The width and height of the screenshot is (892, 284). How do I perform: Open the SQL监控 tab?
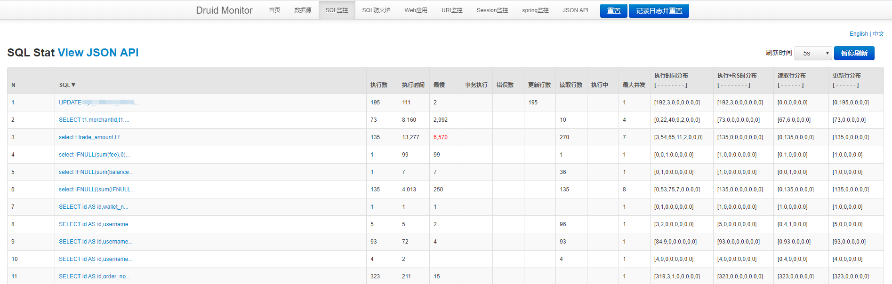(x=337, y=10)
